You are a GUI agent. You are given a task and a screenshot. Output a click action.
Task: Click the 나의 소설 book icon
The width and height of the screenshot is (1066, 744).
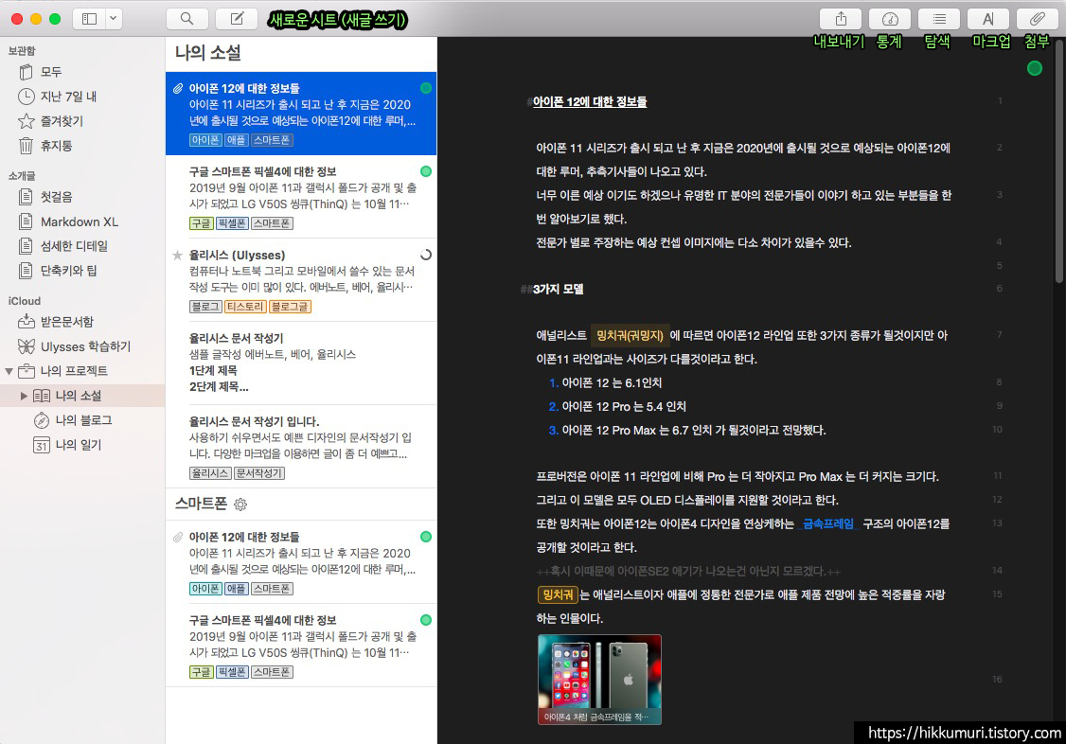pyautogui.click(x=42, y=396)
